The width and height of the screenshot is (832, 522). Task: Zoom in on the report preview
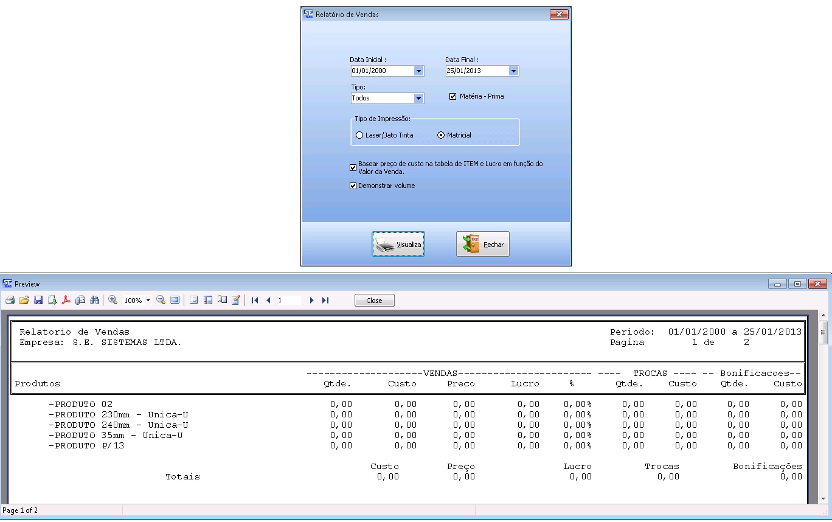113,301
